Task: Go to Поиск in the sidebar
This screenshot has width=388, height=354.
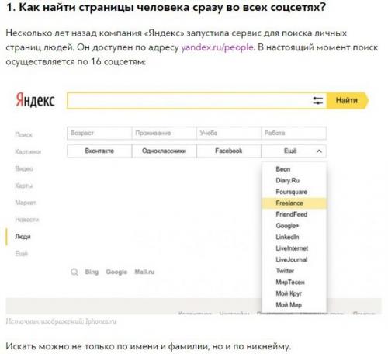Action: (x=23, y=135)
